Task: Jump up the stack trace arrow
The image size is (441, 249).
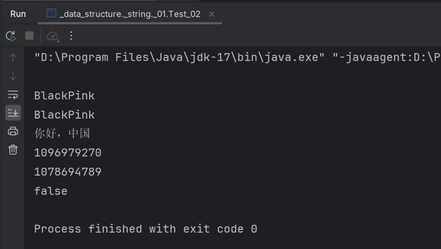Action: (x=13, y=58)
